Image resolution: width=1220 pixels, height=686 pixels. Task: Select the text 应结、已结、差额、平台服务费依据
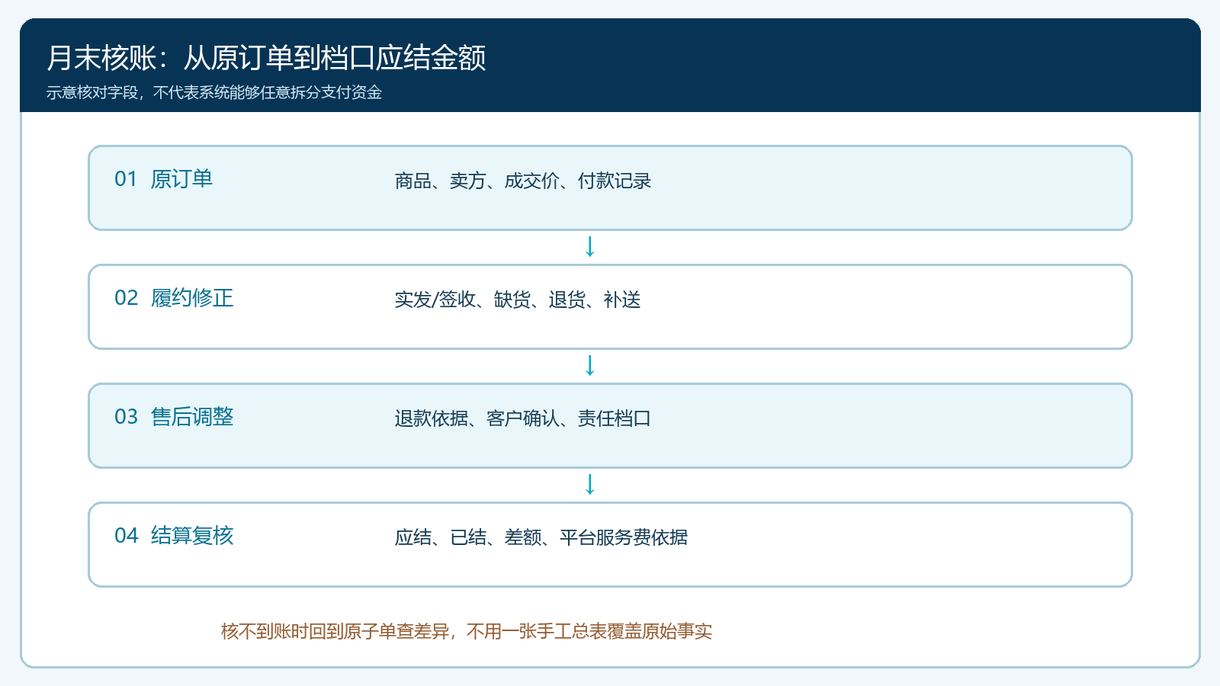coord(541,537)
